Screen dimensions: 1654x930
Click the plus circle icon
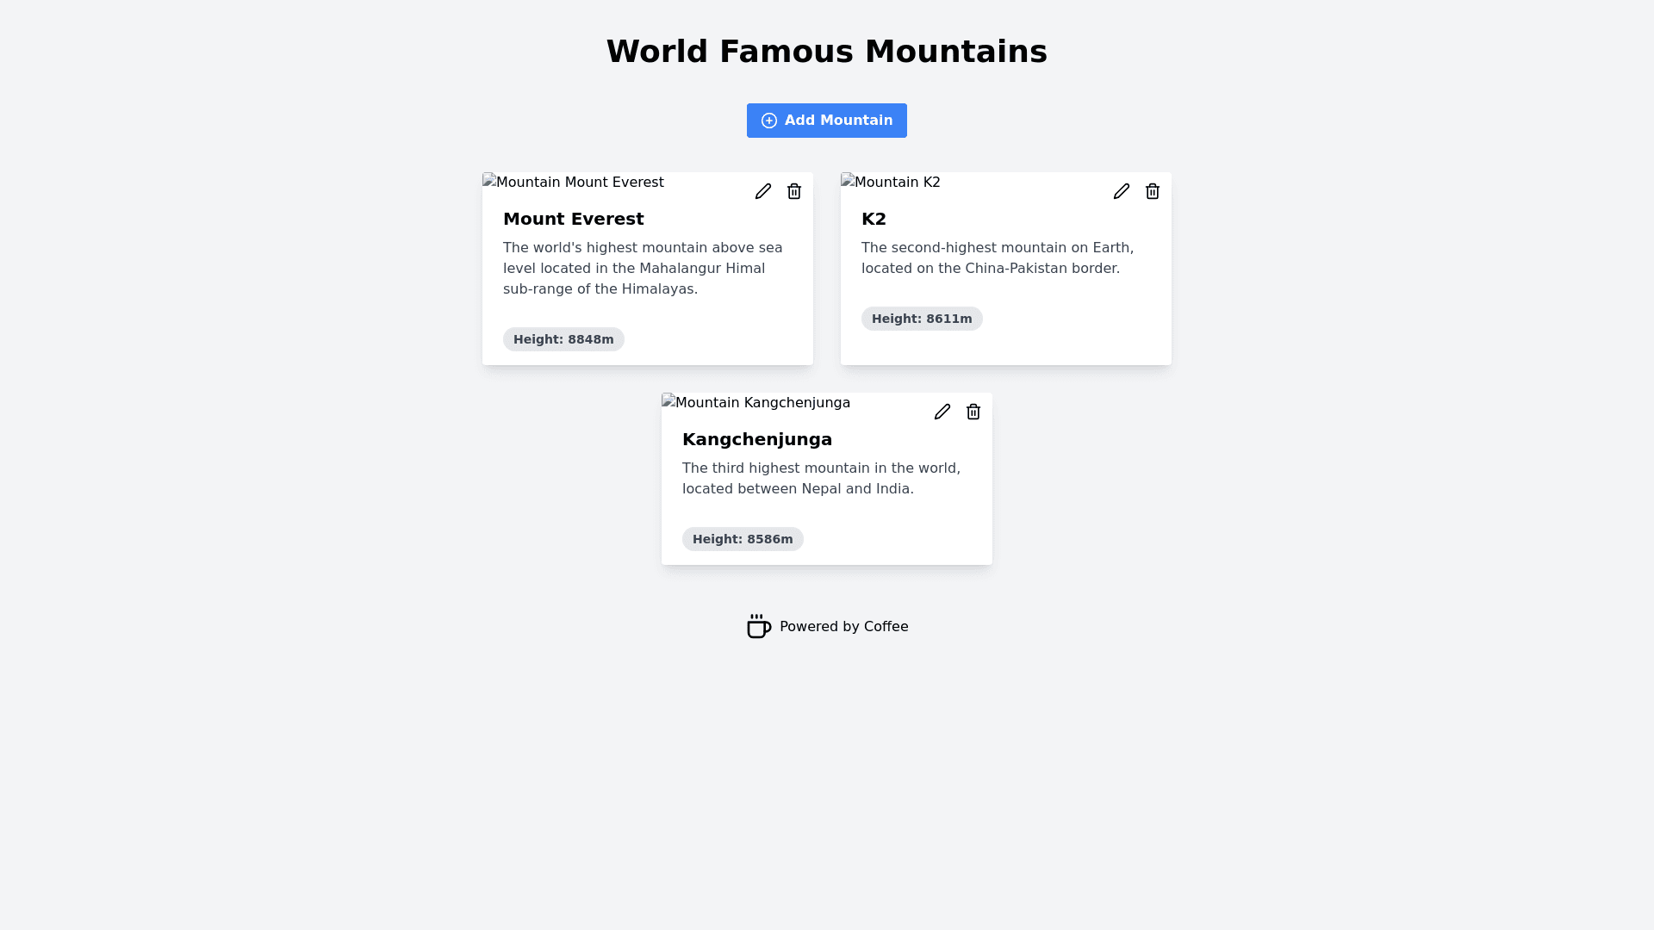tap(769, 121)
